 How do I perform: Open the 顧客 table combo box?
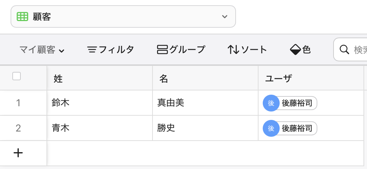click(123, 16)
